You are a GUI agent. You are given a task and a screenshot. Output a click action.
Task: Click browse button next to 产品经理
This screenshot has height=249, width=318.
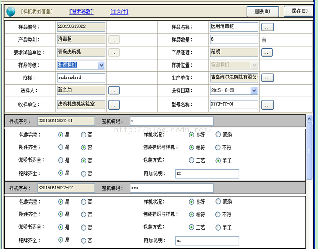click(266, 52)
